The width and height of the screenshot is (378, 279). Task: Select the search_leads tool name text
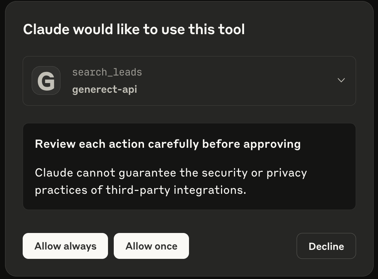coord(107,72)
